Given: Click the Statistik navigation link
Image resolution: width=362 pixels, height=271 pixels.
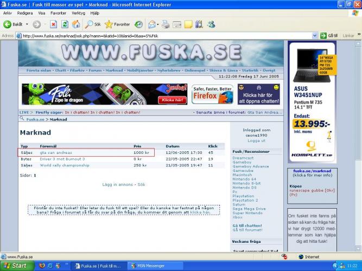Looking at the screenshot, I should 250,70.
